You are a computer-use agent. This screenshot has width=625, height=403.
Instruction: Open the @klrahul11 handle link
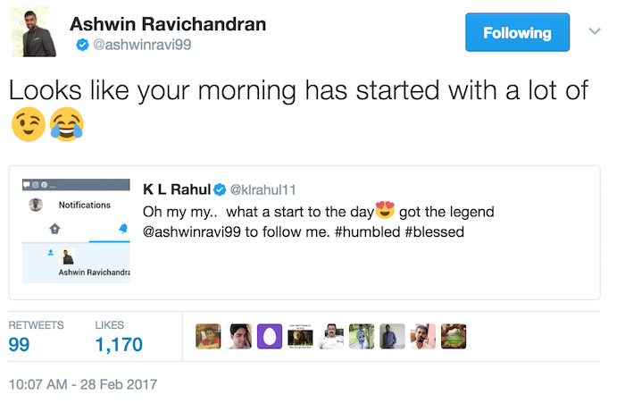click(264, 189)
